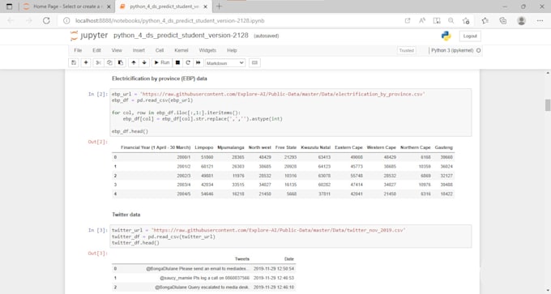Go back in browser
This screenshot has width=551, height=294.
point(11,21)
